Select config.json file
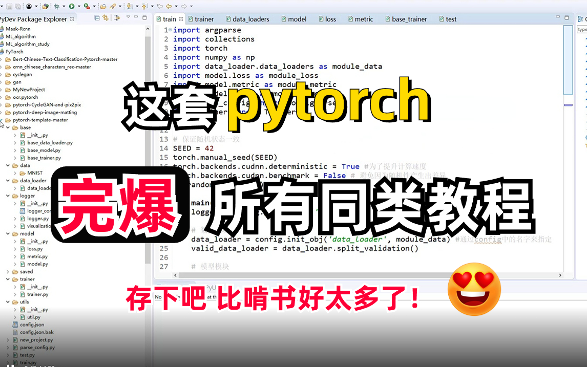Viewport: 587px width, 367px height. click(32, 325)
